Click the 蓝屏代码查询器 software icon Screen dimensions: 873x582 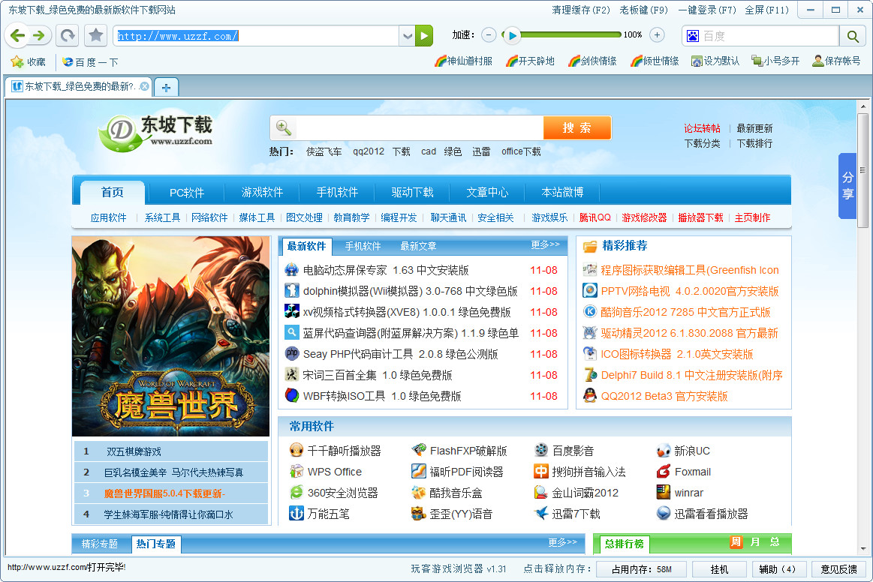pos(292,332)
